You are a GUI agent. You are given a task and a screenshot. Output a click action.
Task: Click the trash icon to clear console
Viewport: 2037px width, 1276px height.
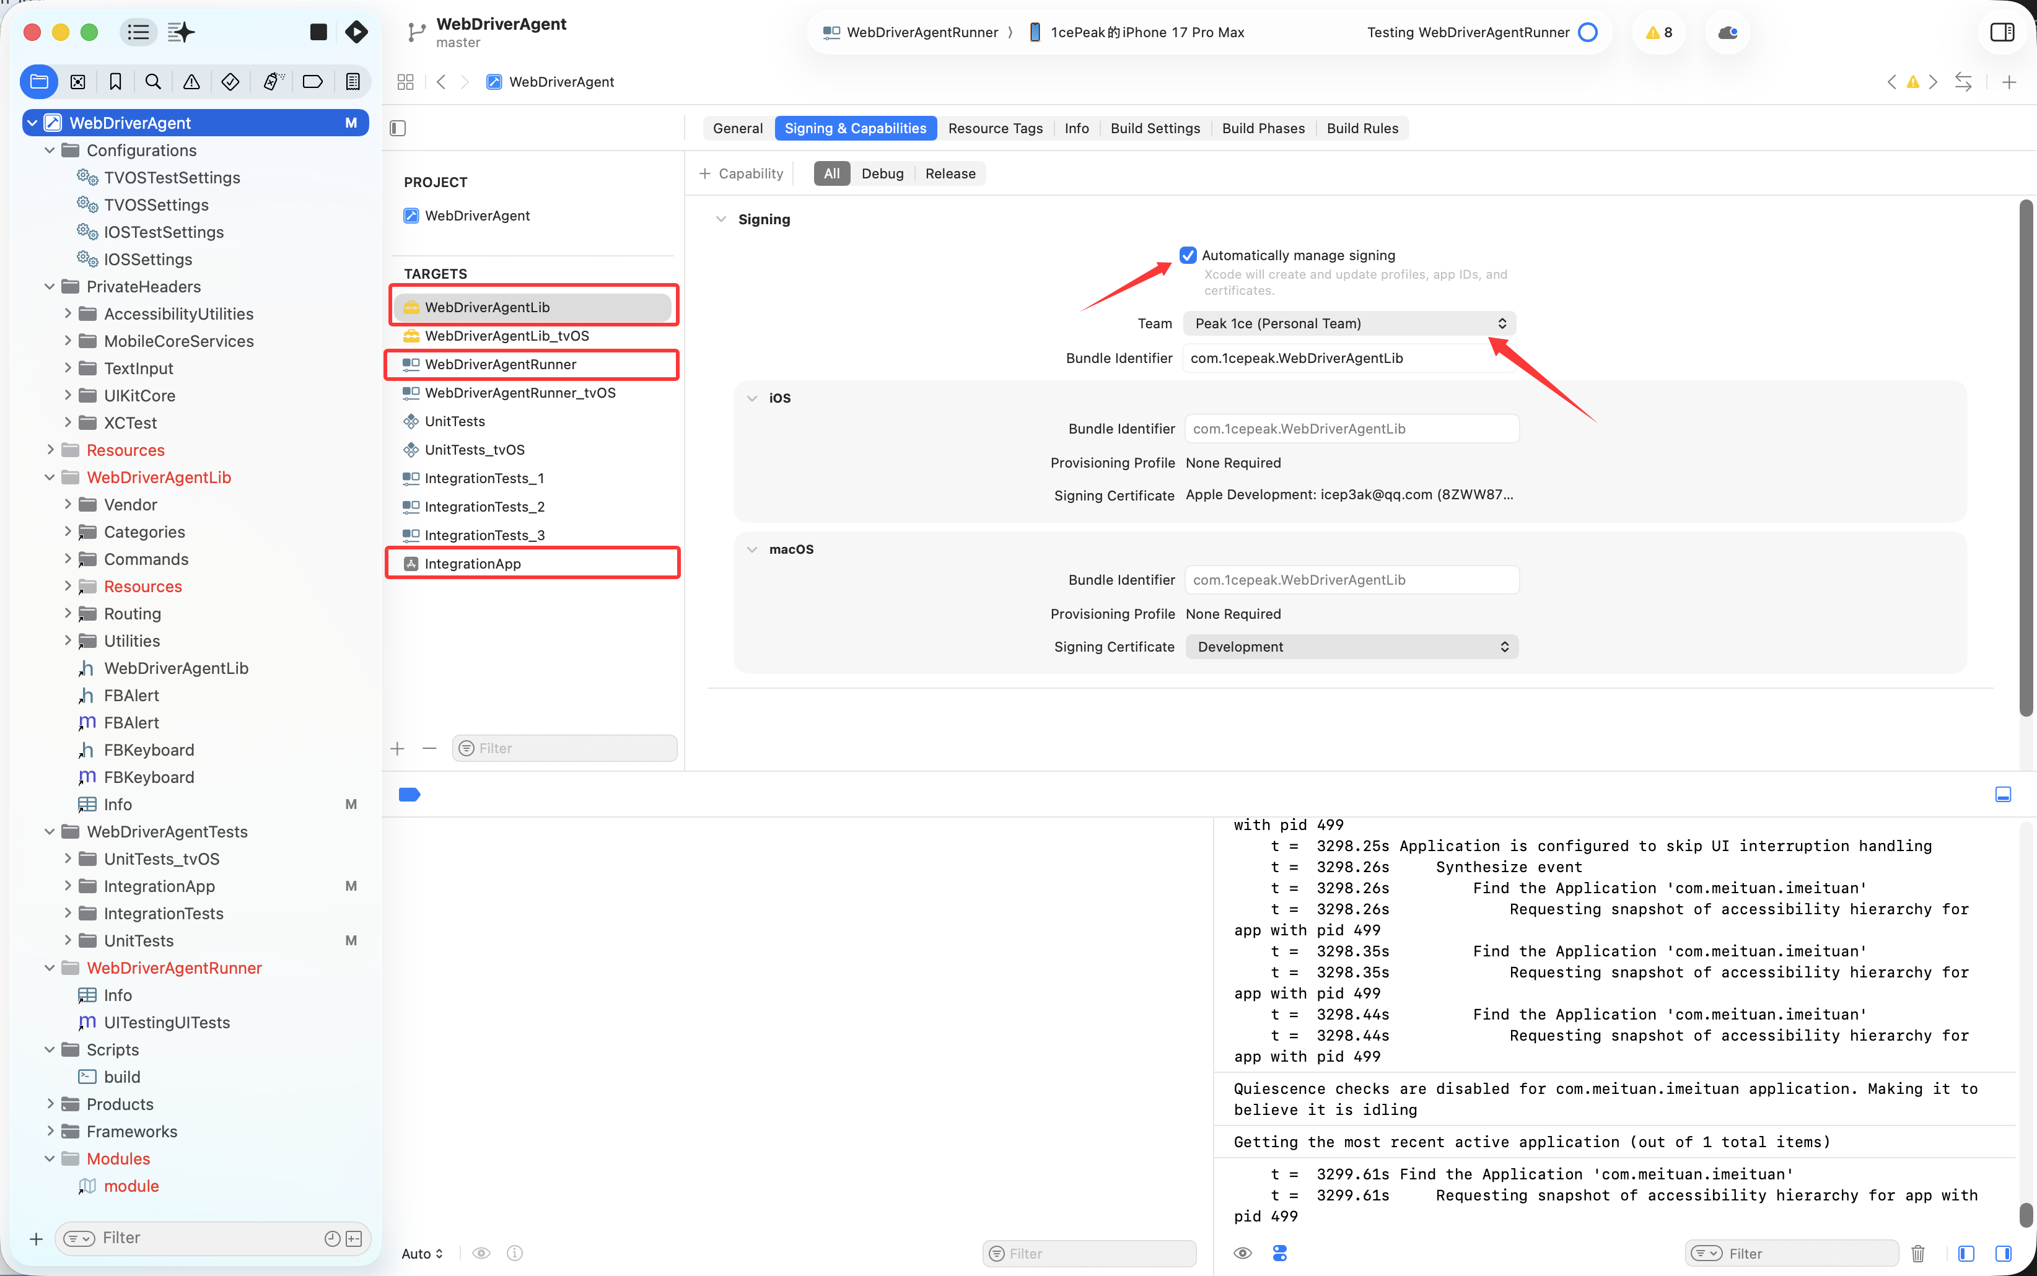pos(1917,1253)
